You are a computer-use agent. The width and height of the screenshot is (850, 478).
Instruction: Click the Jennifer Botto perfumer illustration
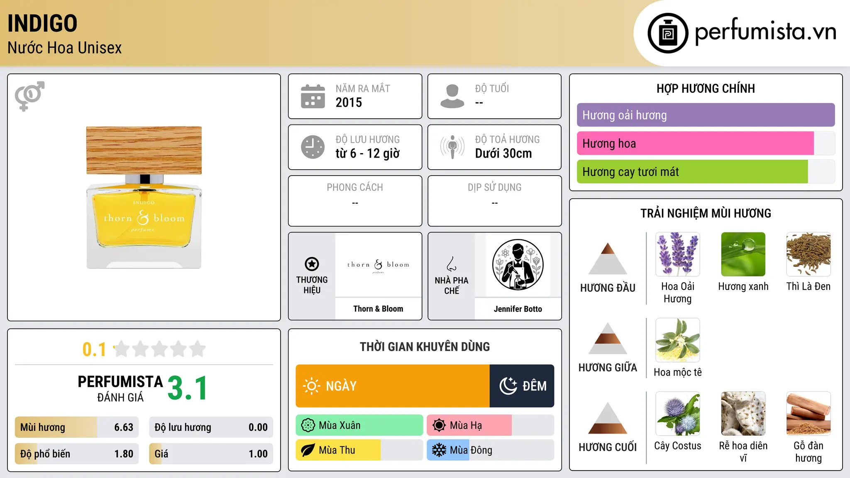[x=518, y=265]
